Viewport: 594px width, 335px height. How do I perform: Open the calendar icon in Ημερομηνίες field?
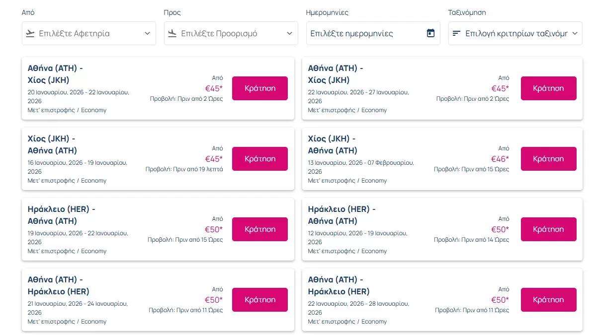click(x=430, y=33)
